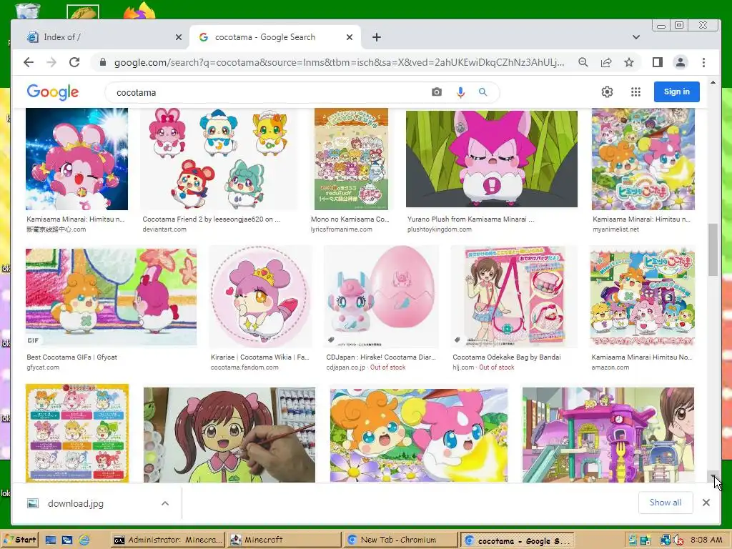Click download.jpg file icon

(x=33, y=503)
